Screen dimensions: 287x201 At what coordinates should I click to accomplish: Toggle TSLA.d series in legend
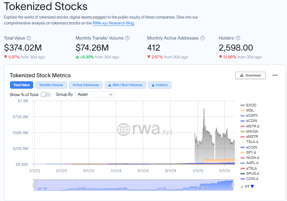[249, 142]
